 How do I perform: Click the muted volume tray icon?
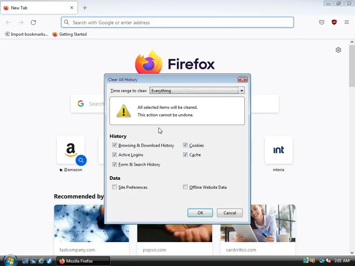pyautogui.click(x=328, y=261)
